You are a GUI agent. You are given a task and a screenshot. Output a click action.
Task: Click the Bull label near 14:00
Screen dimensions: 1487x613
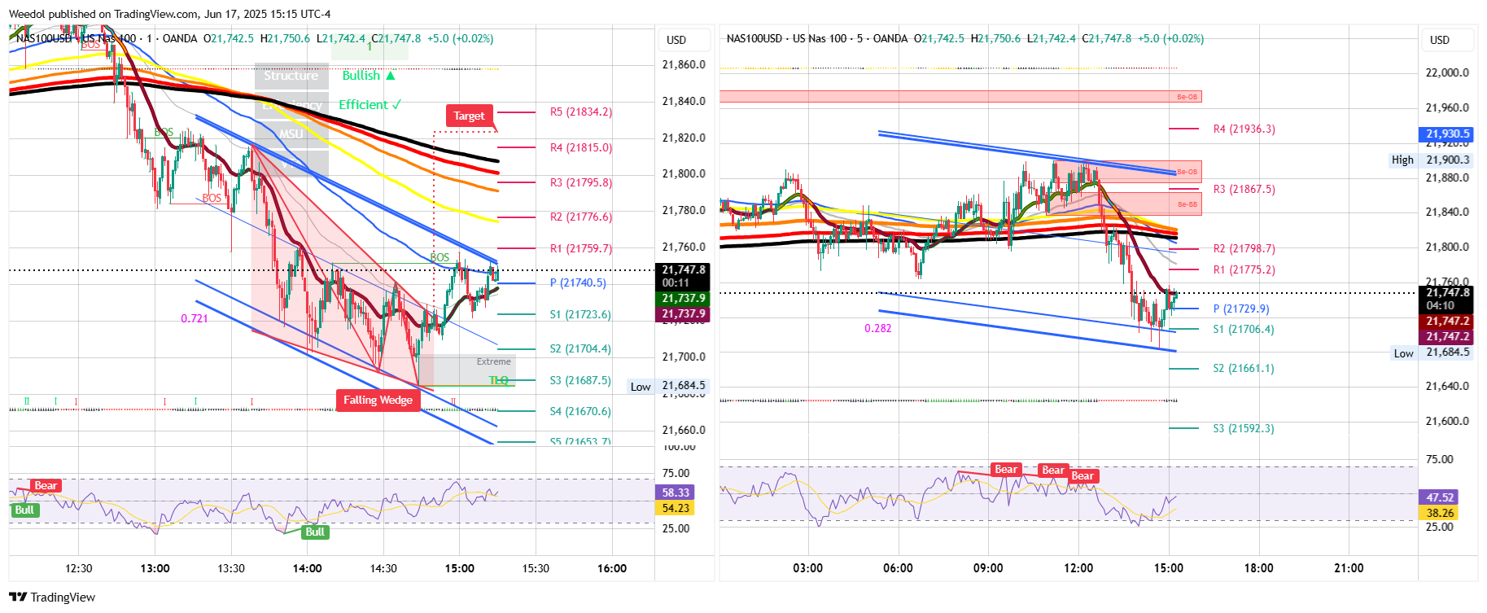[x=315, y=532]
